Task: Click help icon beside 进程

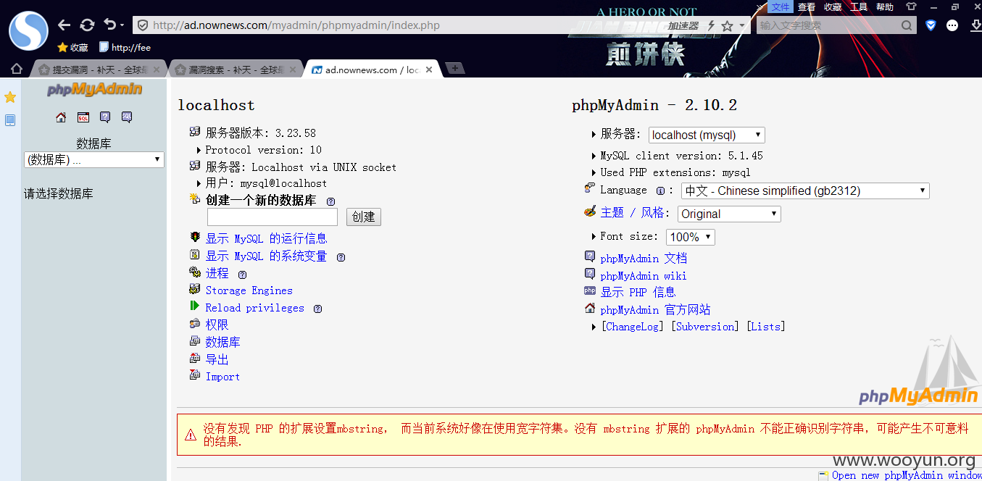Action: [242, 275]
